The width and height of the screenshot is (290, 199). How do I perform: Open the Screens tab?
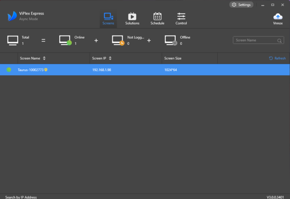pos(108,19)
